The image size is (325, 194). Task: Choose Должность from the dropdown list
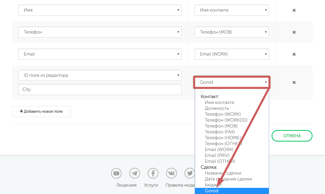click(x=217, y=108)
